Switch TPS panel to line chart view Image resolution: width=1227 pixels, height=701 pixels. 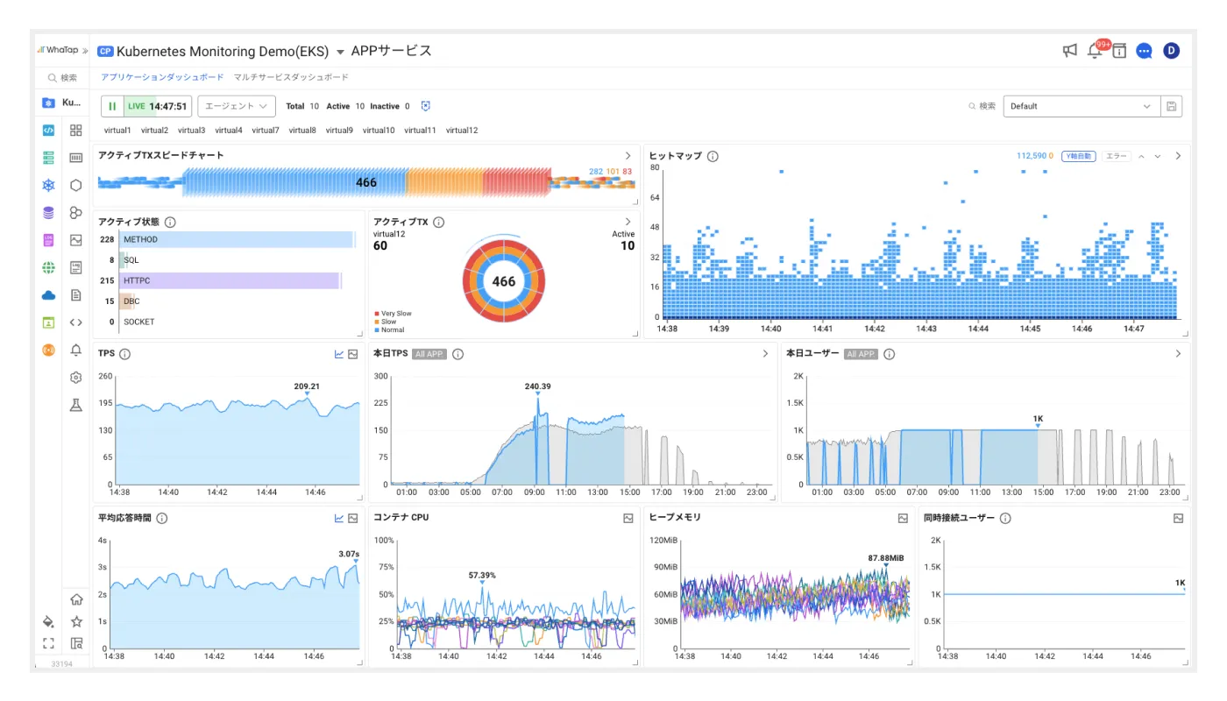point(339,354)
